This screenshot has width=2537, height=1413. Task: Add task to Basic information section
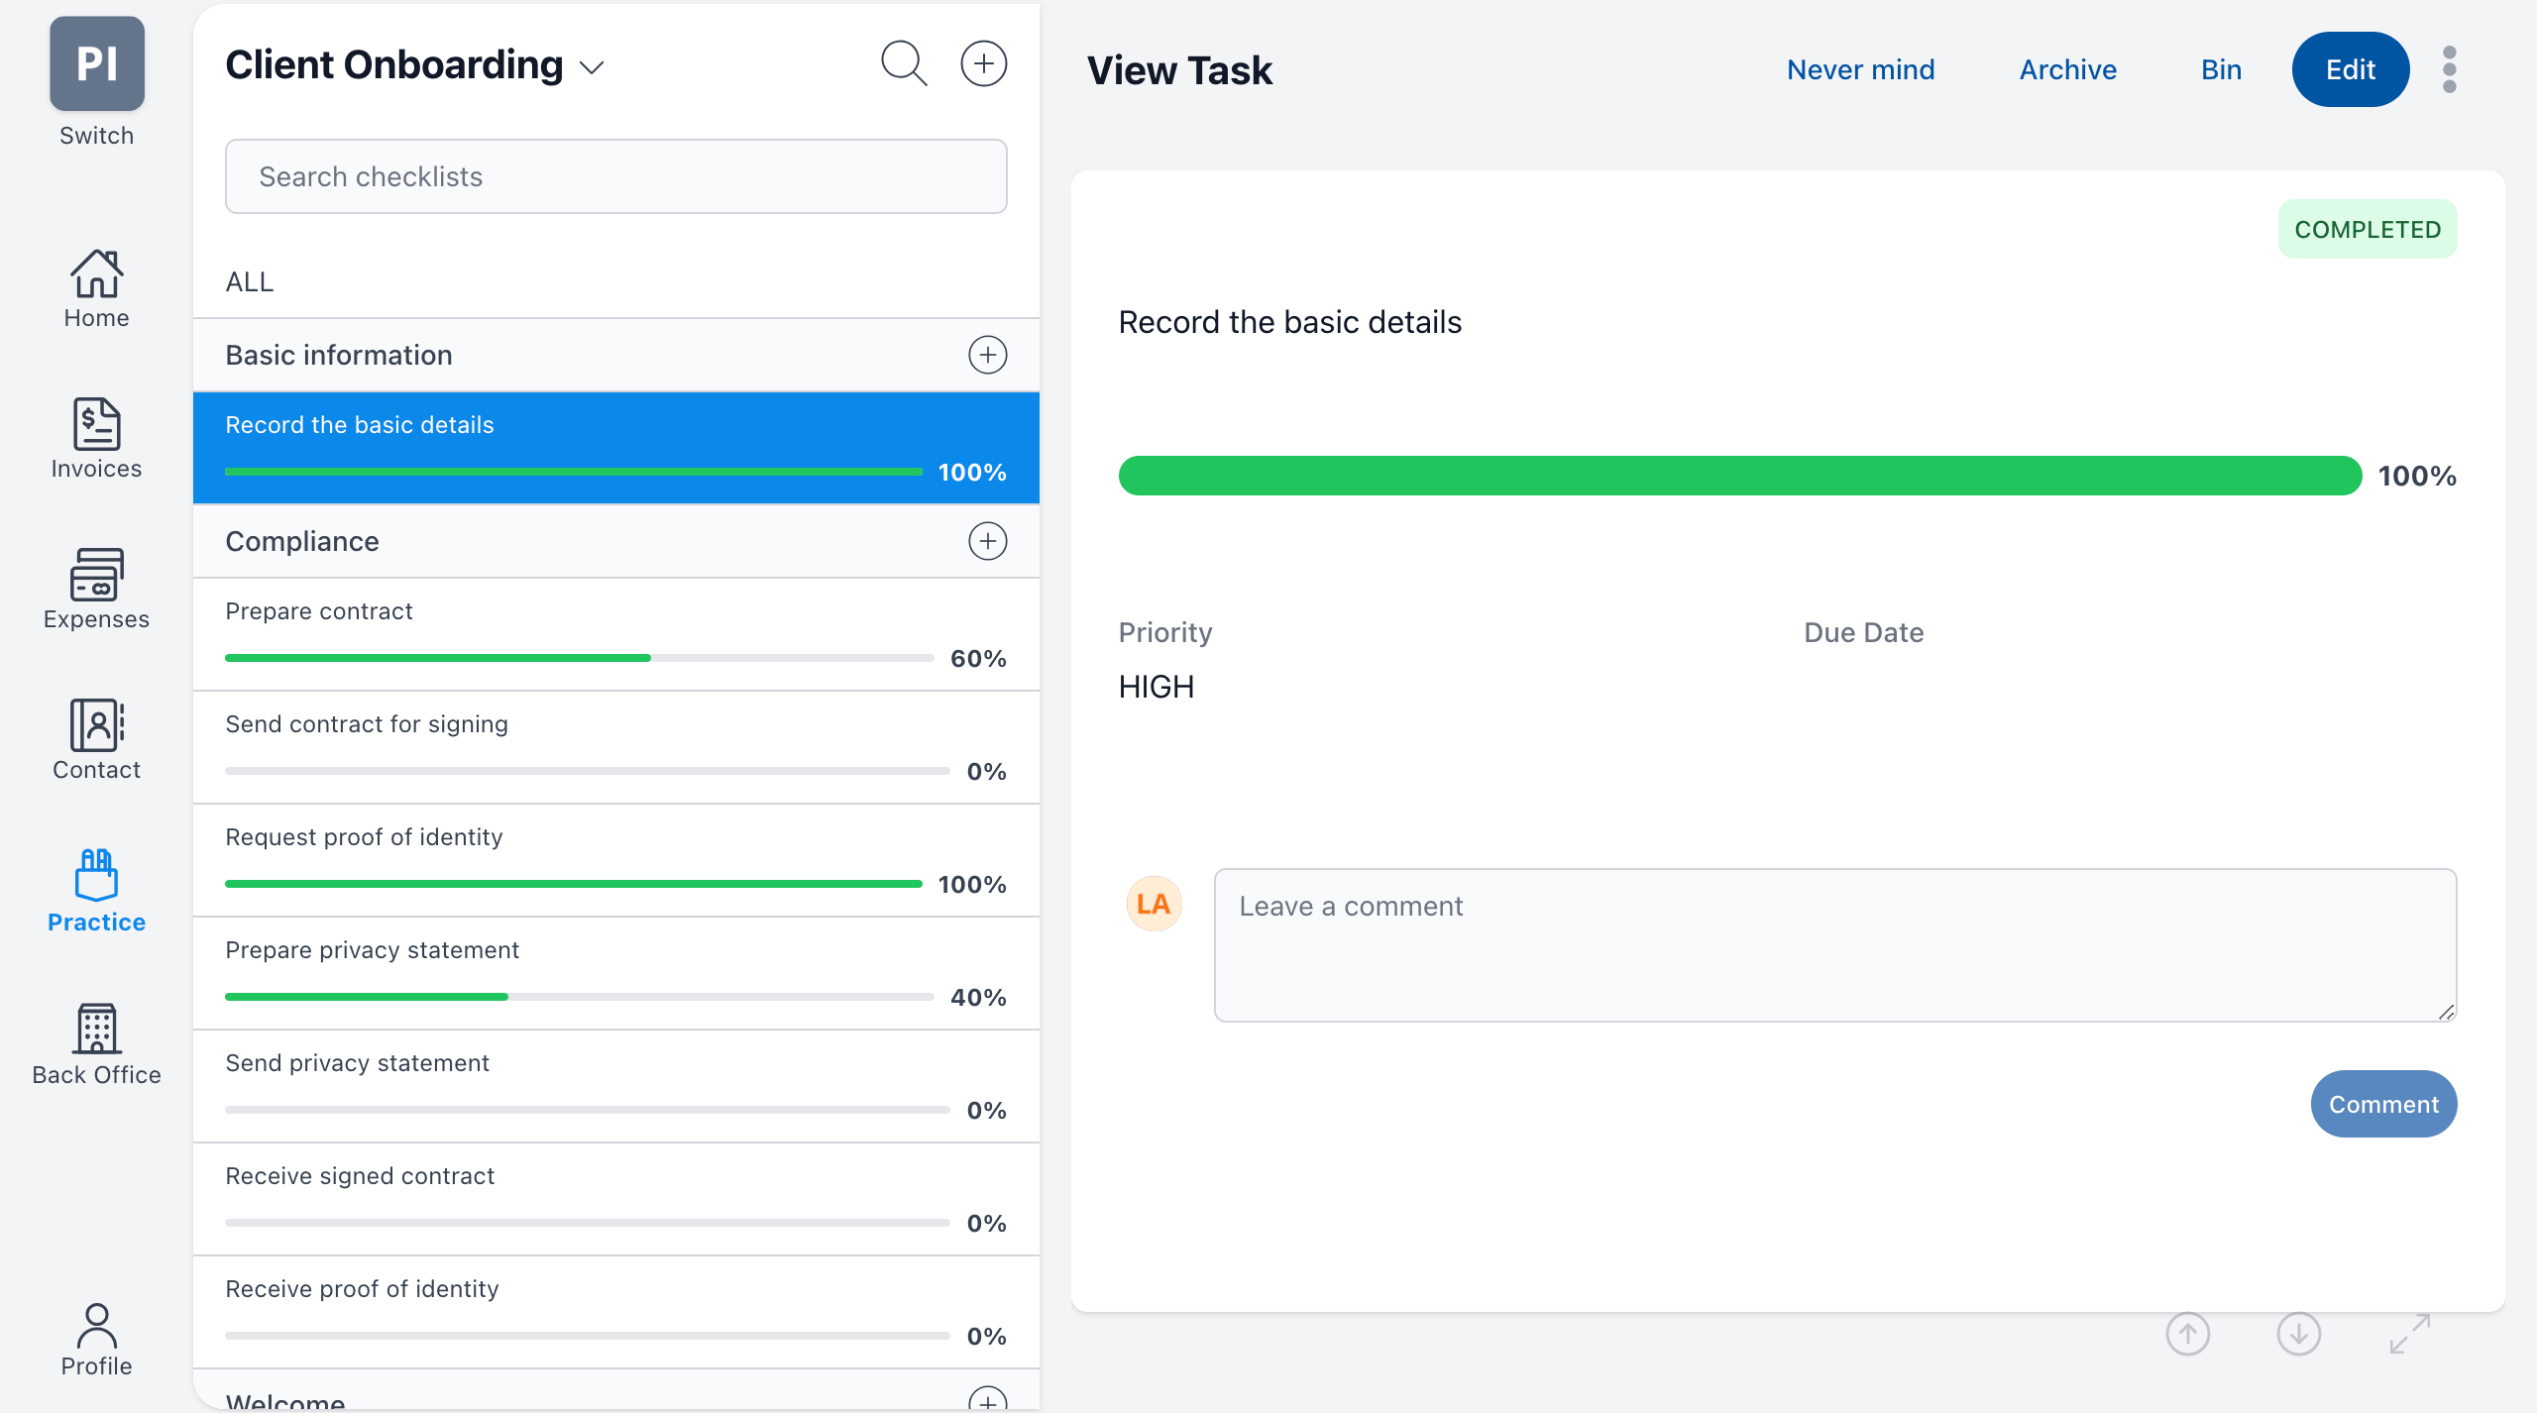(x=987, y=355)
